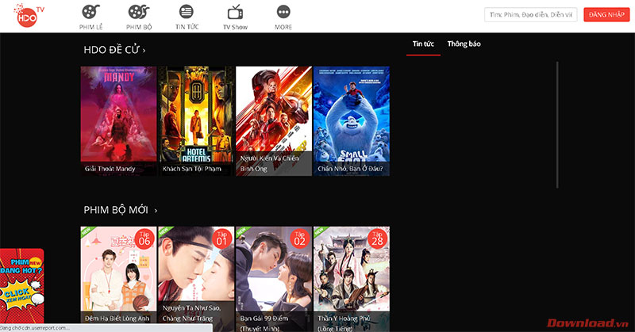The image size is (635, 332).
Task: Click the Tập 02 episode badge
Action: [x=300, y=239]
